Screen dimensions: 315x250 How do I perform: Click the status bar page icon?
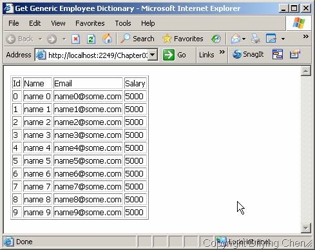click(8, 242)
